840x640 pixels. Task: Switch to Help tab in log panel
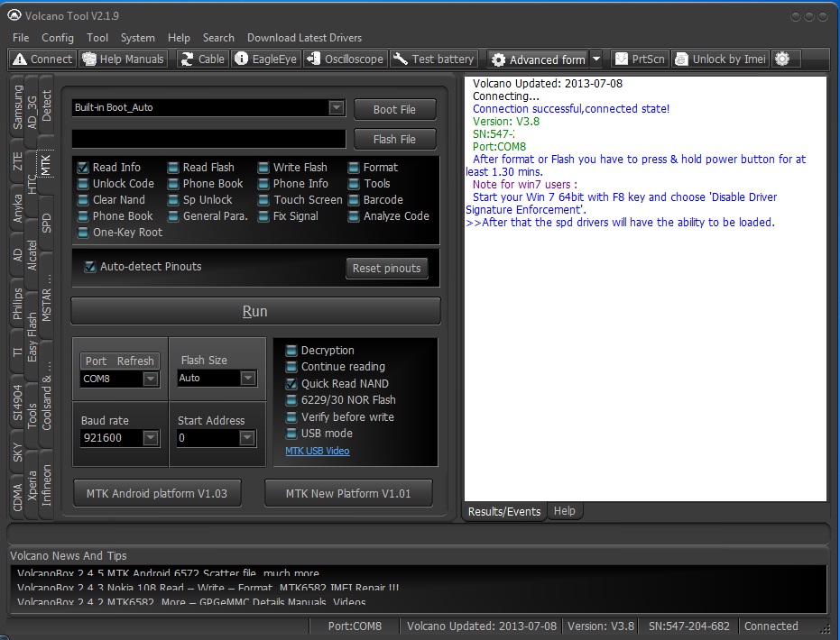[x=564, y=511]
